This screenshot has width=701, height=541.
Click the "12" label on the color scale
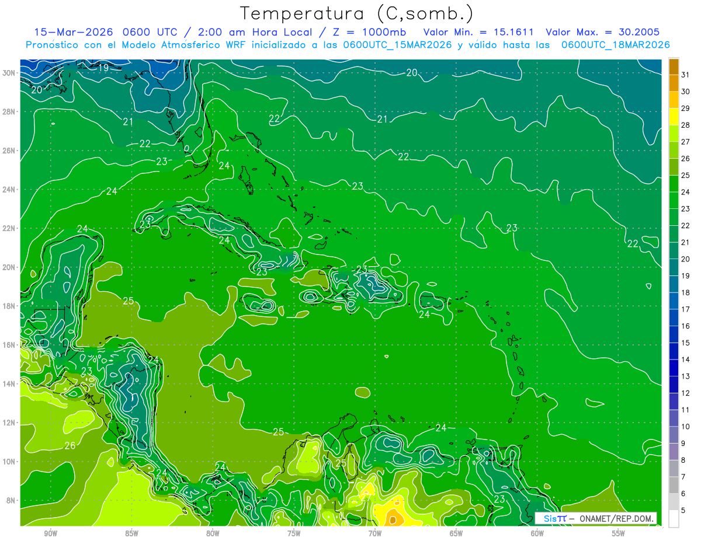[686, 393]
